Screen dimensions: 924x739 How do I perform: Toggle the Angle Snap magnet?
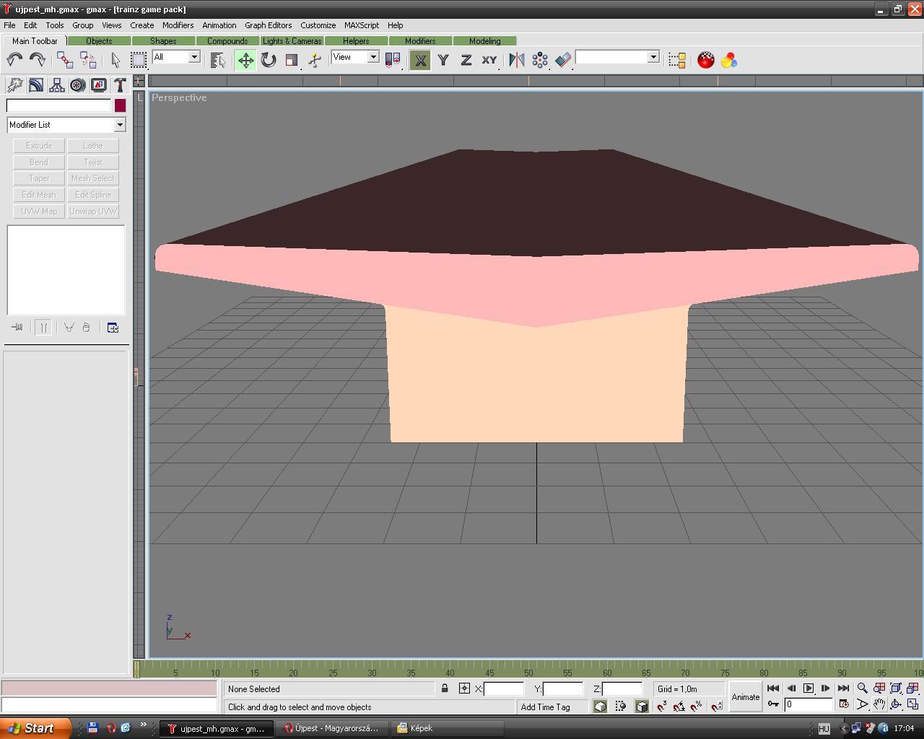click(679, 707)
